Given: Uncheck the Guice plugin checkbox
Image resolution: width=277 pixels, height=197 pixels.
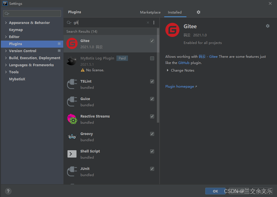Looking at the screenshot, I should pos(152,99).
